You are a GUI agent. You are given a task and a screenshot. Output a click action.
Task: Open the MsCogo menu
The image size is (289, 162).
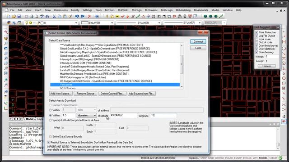tap(136, 10)
